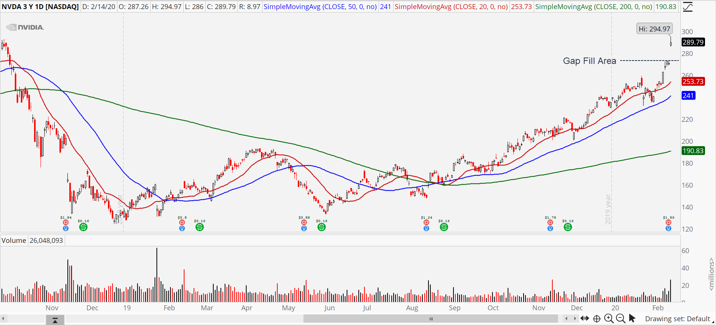Click the L: 286 low value in header
Screen dimensions: 716x325
(194, 6)
